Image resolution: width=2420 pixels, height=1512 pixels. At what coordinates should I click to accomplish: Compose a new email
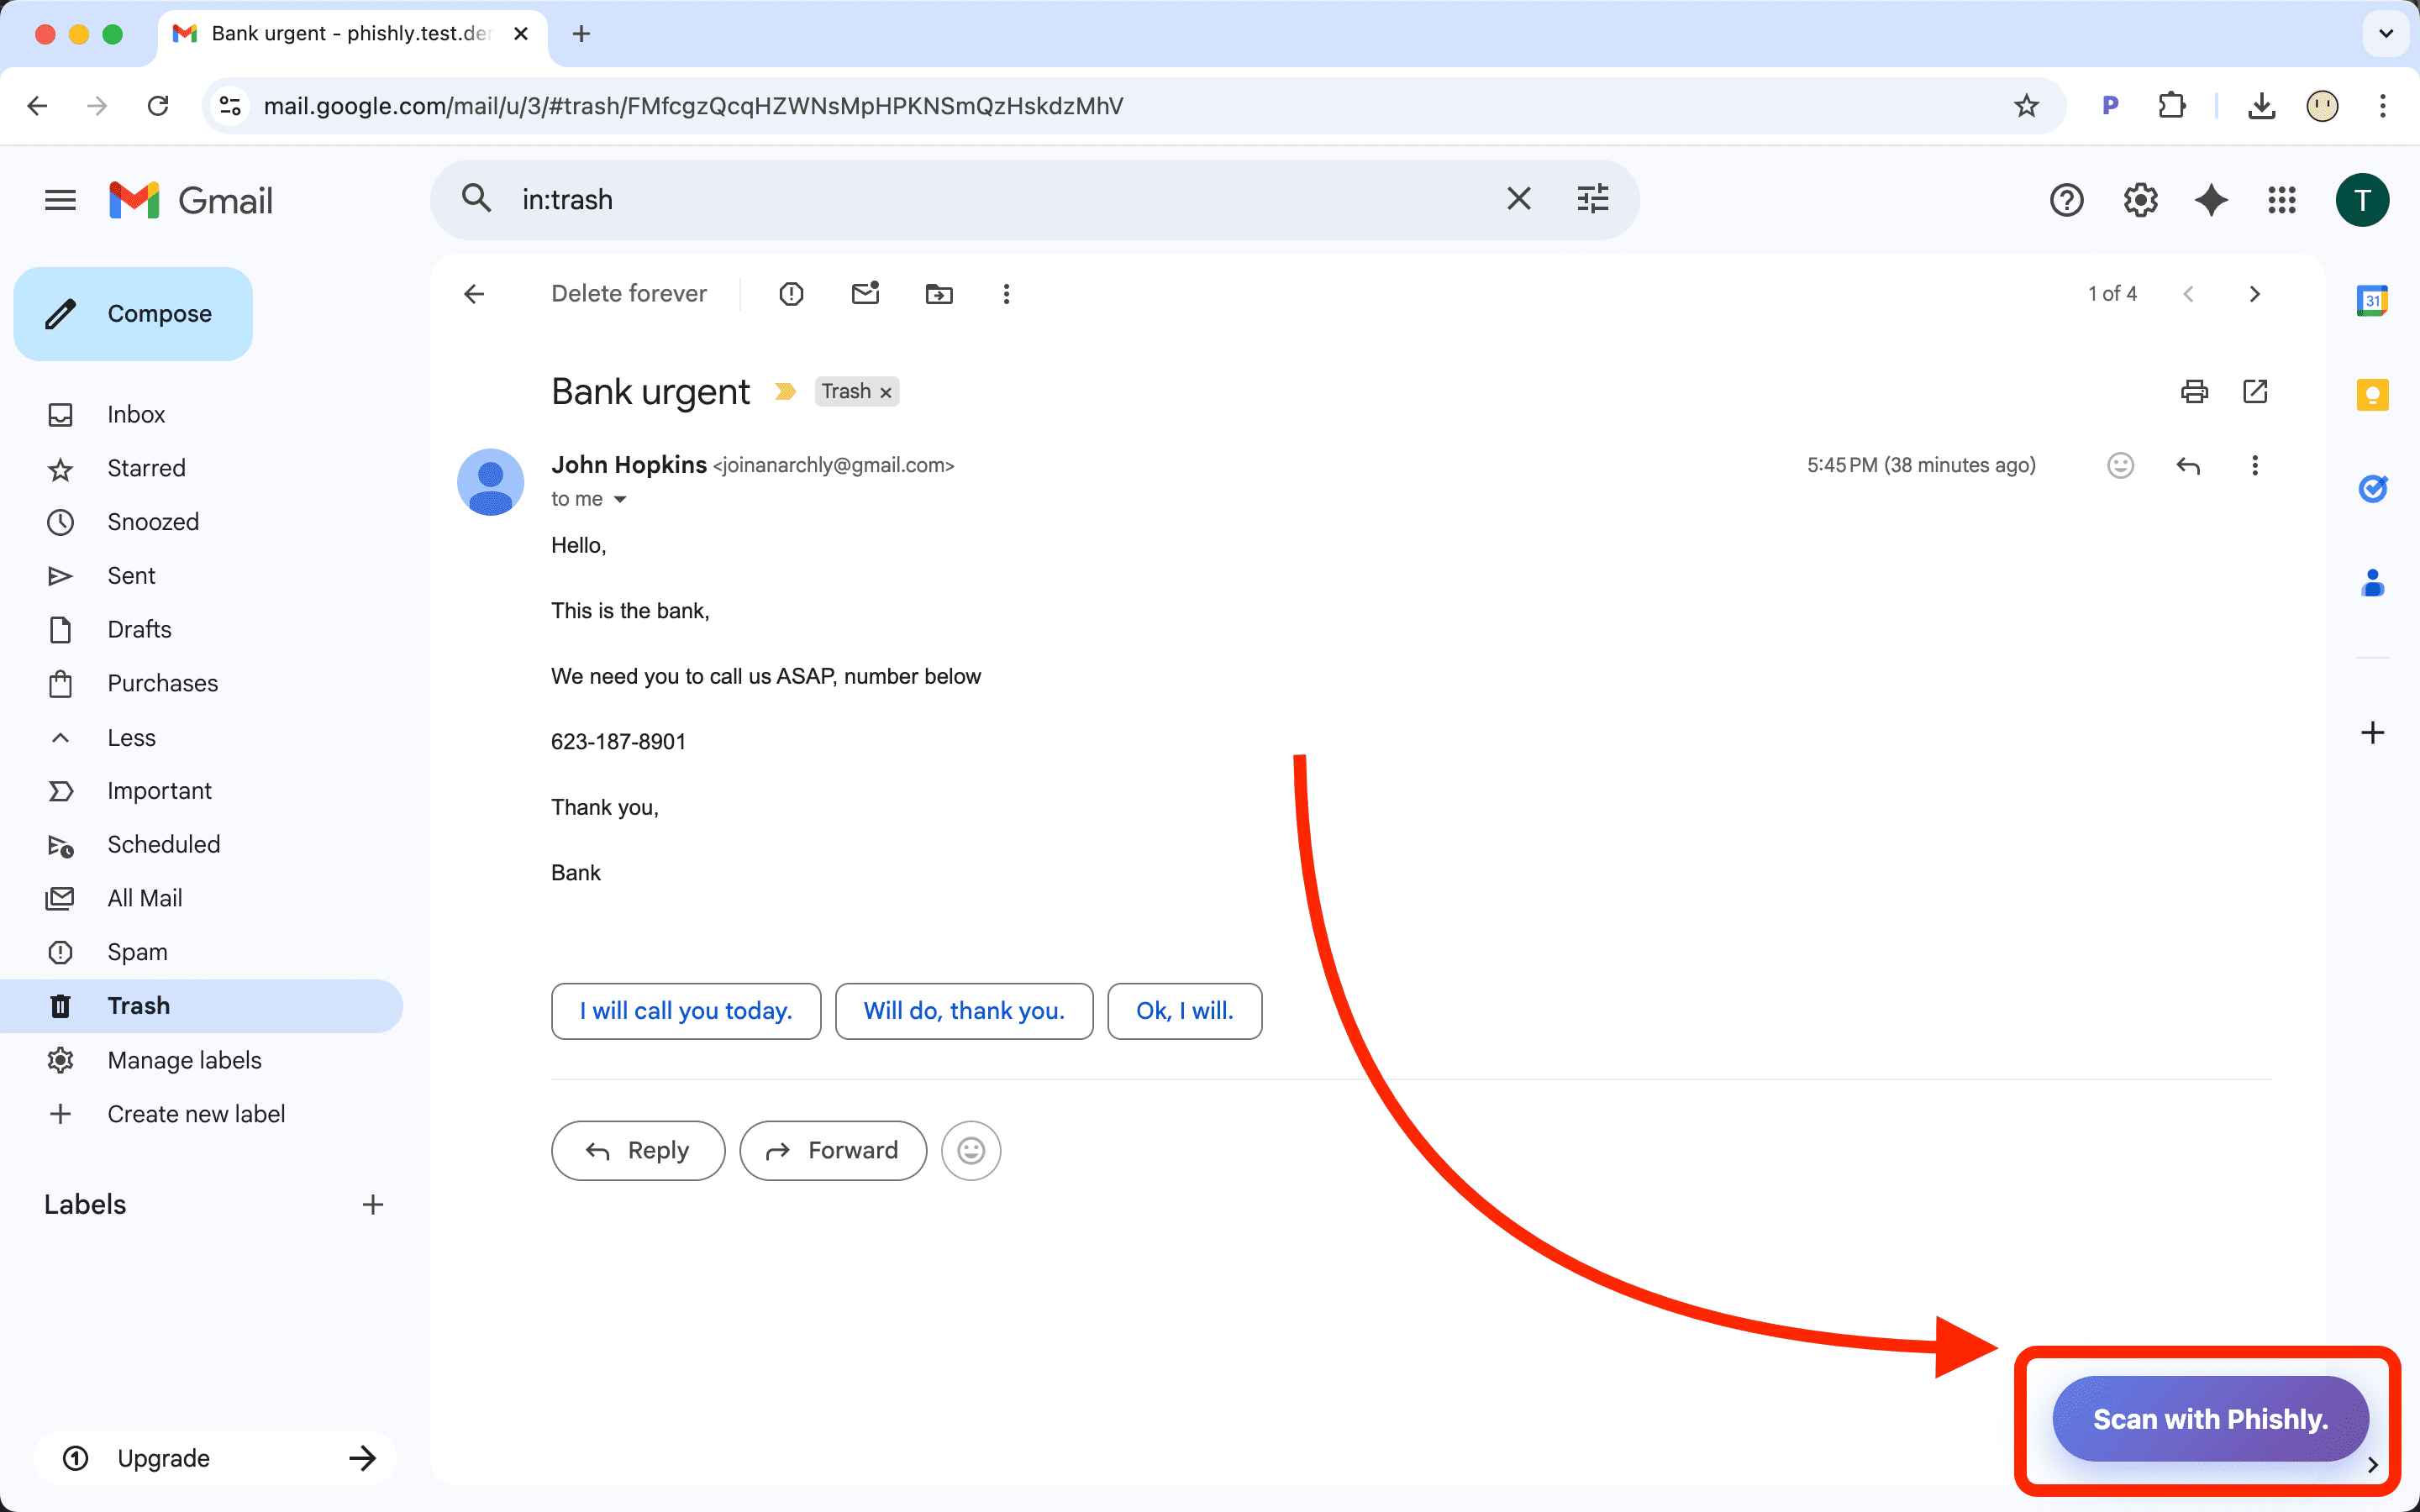click(x=133, y=313)
